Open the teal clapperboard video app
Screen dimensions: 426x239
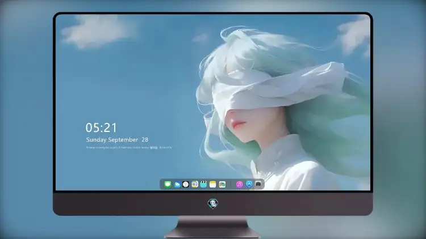click(x=203, y=184)
